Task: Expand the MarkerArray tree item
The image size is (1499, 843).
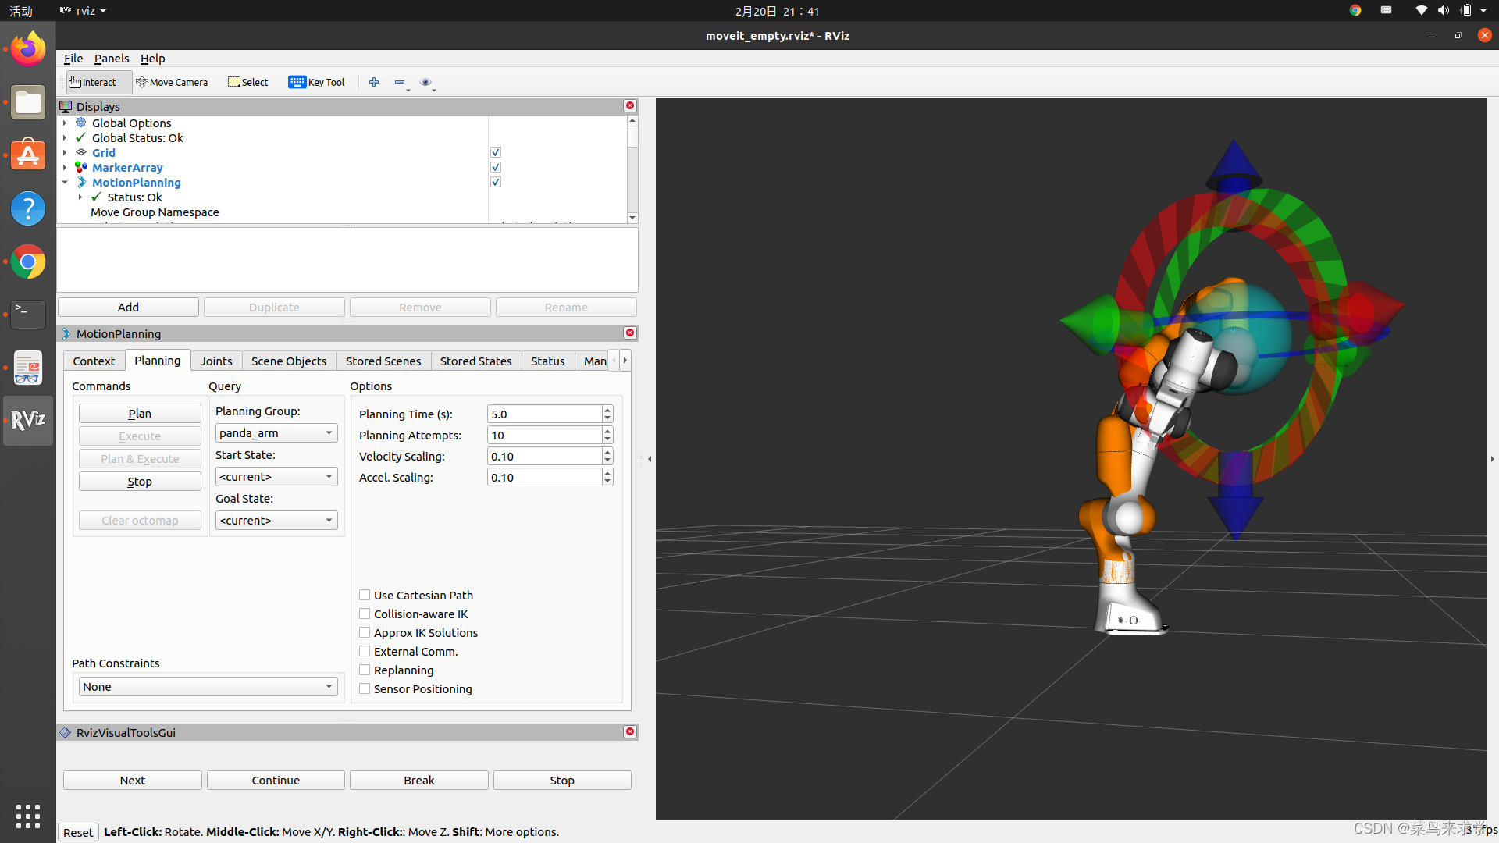Action: pos(65,168)
